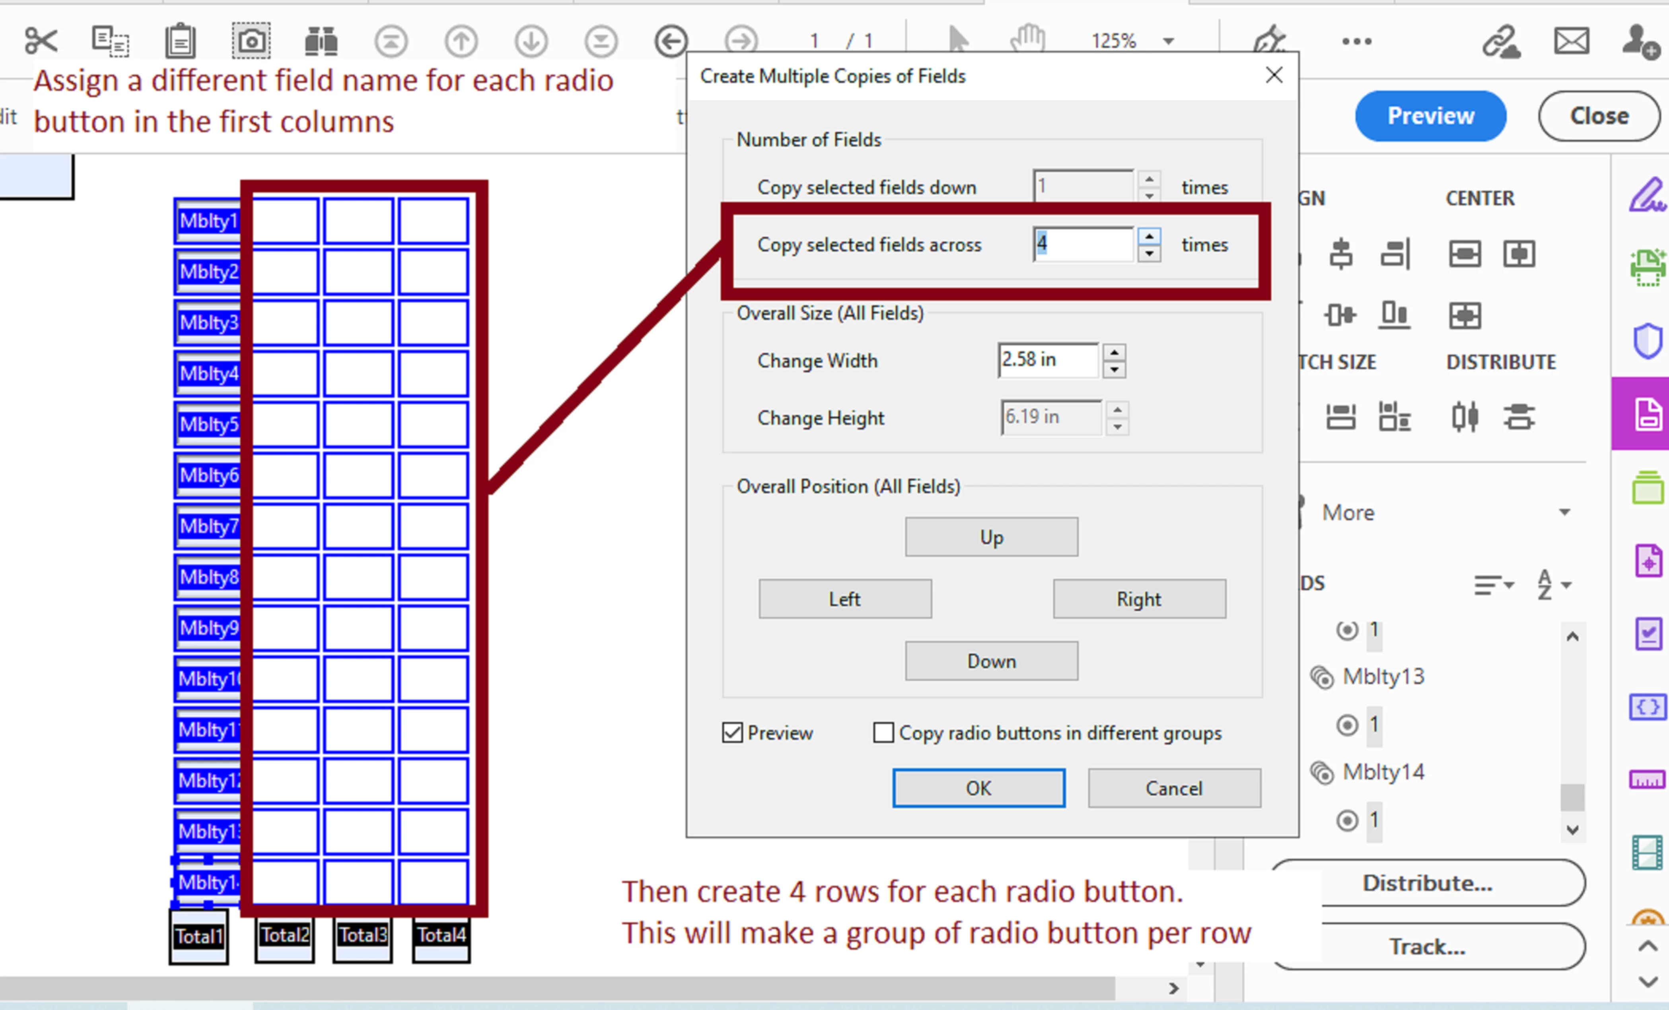Toggle the Preview checkbox in dialog
The image size is (1669, 1010).
pos(732,732)
